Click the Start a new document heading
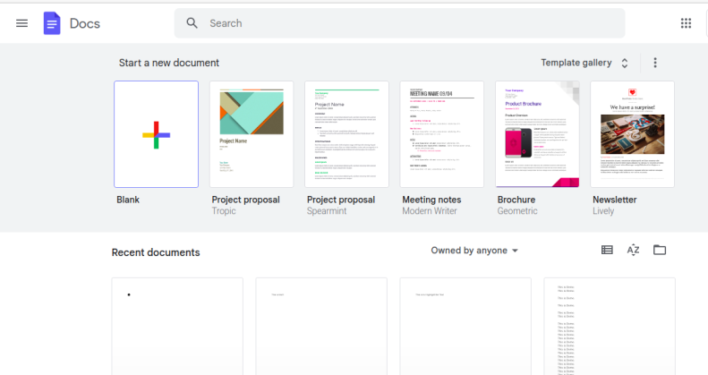The height and width of the screenshot is (375, 708). tap(169, 63)
